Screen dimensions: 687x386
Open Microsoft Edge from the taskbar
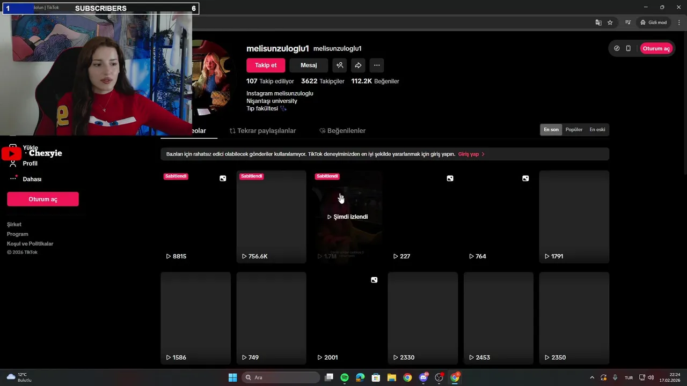point(360,377)
